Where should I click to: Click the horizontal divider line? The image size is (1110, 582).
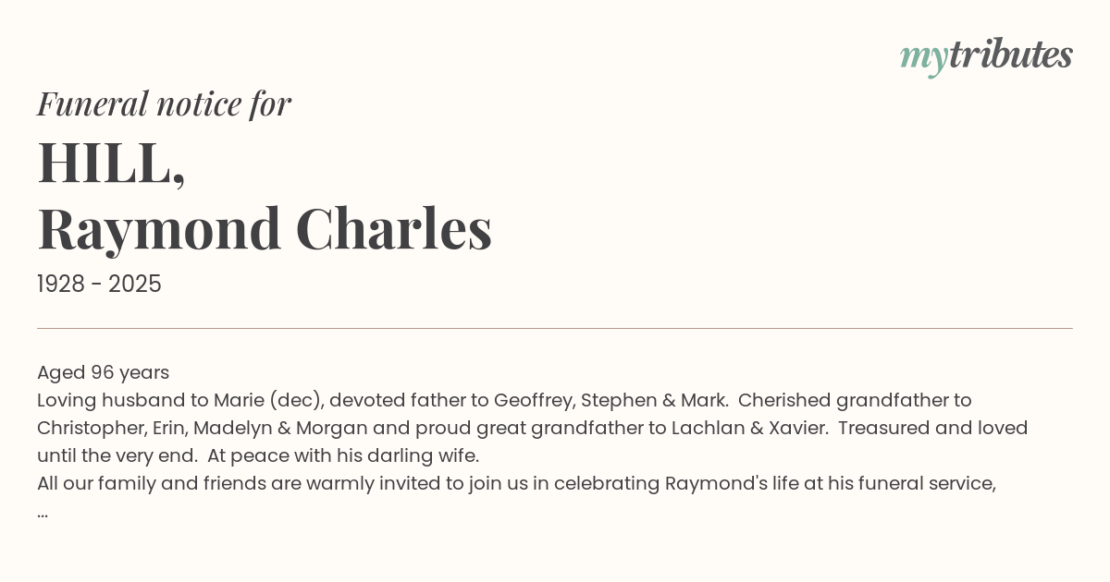click(555, 328)
